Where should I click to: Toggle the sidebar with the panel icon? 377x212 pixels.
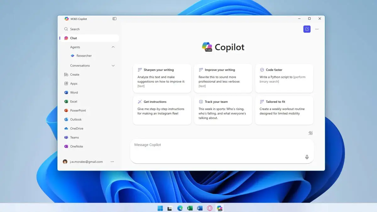tap(114, 19)
